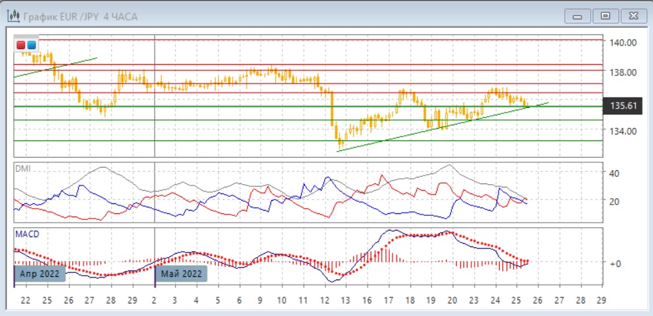
Task: Click the DMI scale value 40
Action: click(x=614, y=174)
